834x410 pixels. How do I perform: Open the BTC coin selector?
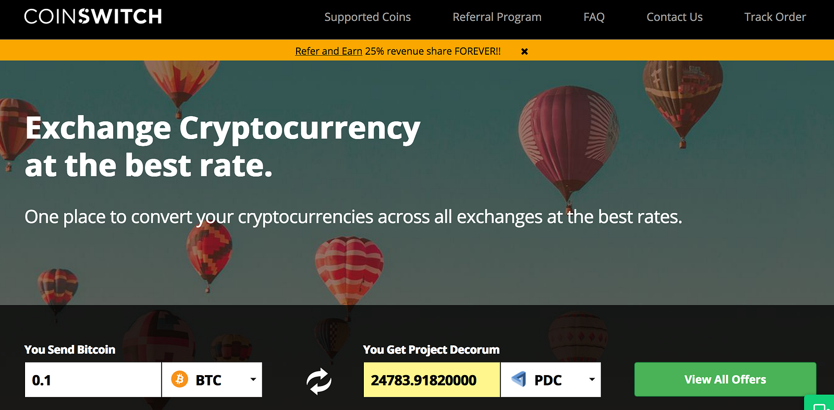click(x=212, y=380)
